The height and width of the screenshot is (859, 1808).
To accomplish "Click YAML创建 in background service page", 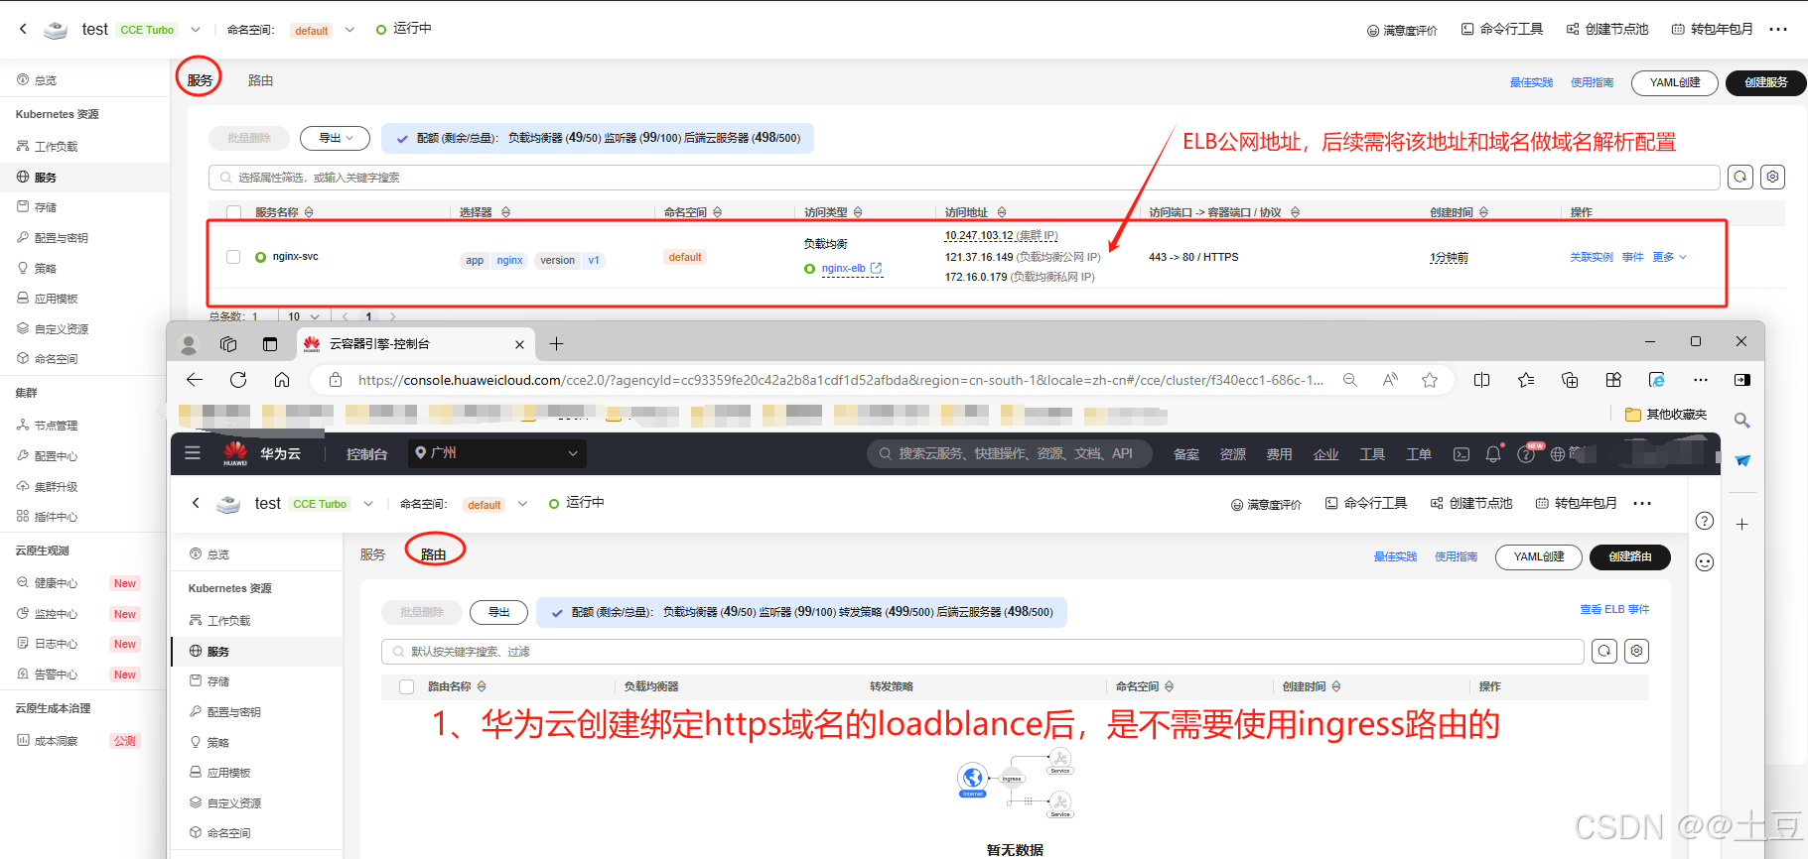I will coord(1675,82).
